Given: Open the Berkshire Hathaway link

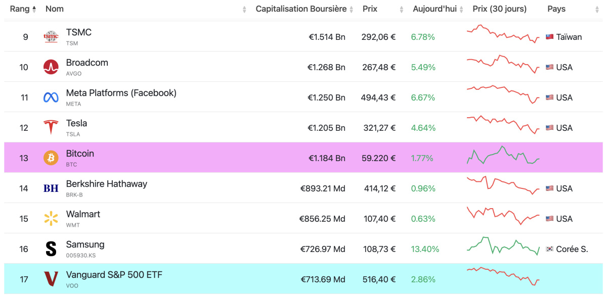Looking at the screenshot, I should point(106,184).
